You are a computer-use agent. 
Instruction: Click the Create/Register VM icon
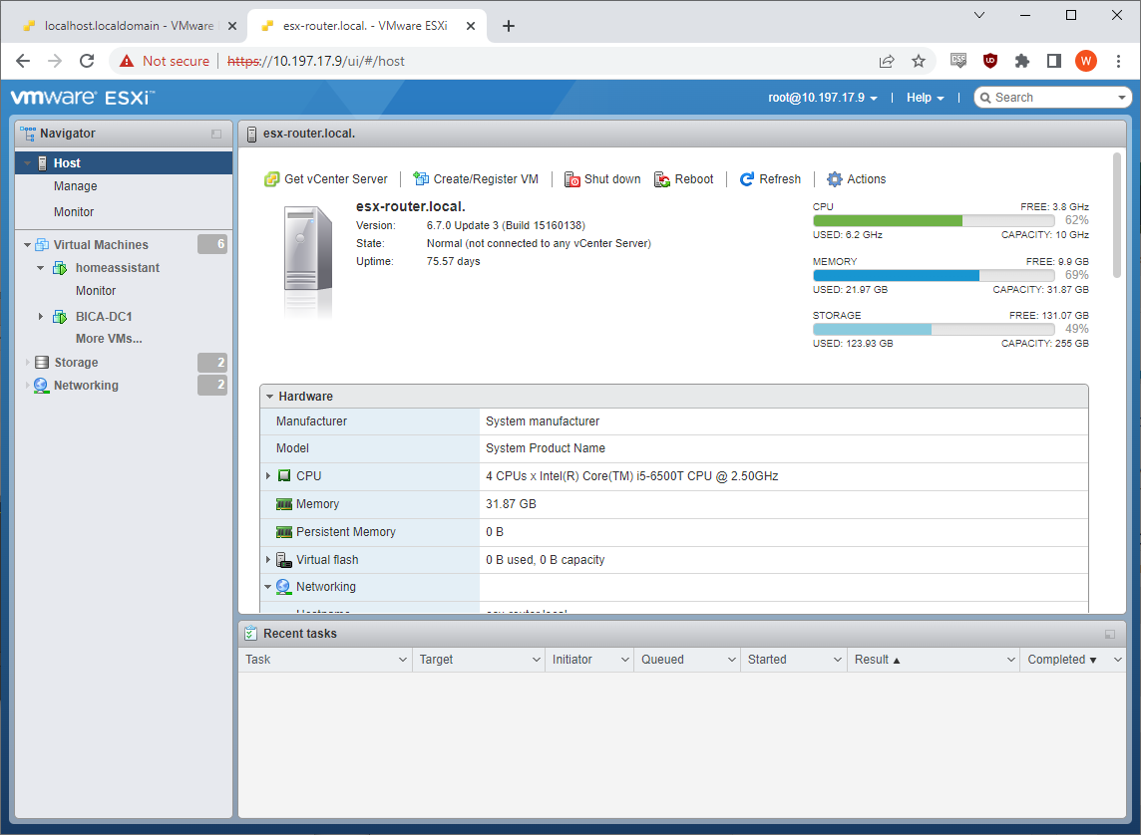tap(421, 179)
